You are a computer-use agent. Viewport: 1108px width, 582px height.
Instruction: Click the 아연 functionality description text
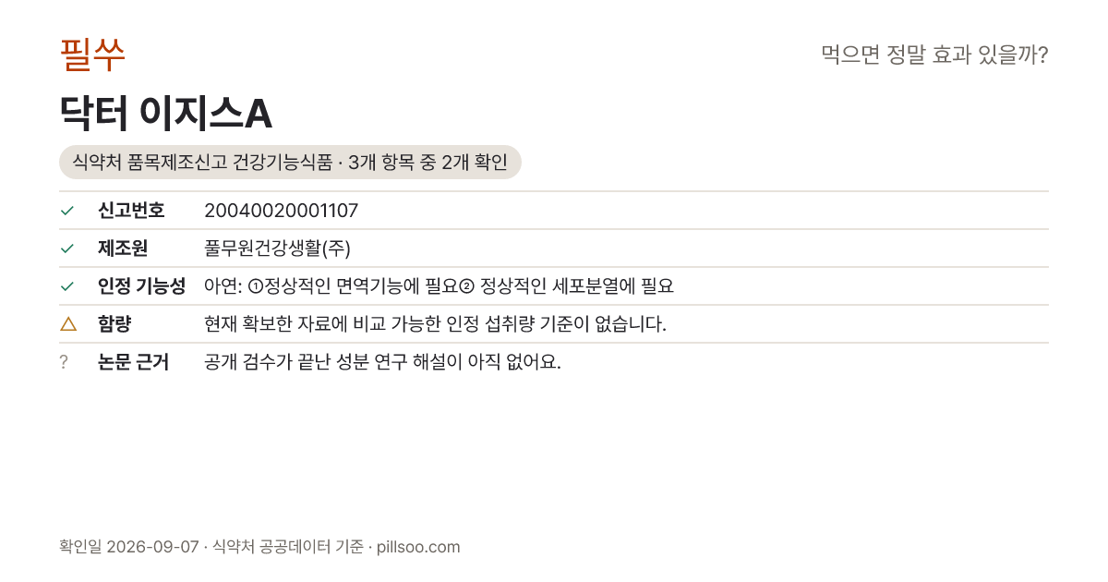click(x=439, y=286)
